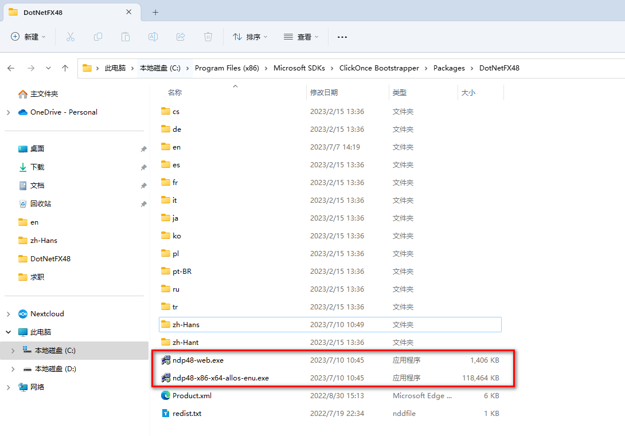This screenshot has width=625, height=436.
Task: Open recent locations chevron dropdown
Action: pyautogui.click(x=48, y=68)
